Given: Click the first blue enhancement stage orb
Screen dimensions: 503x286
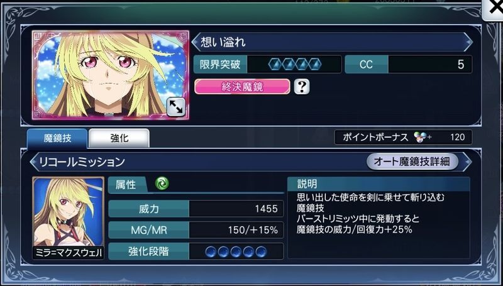Looking at the screenshot, I should coord(211,251).
